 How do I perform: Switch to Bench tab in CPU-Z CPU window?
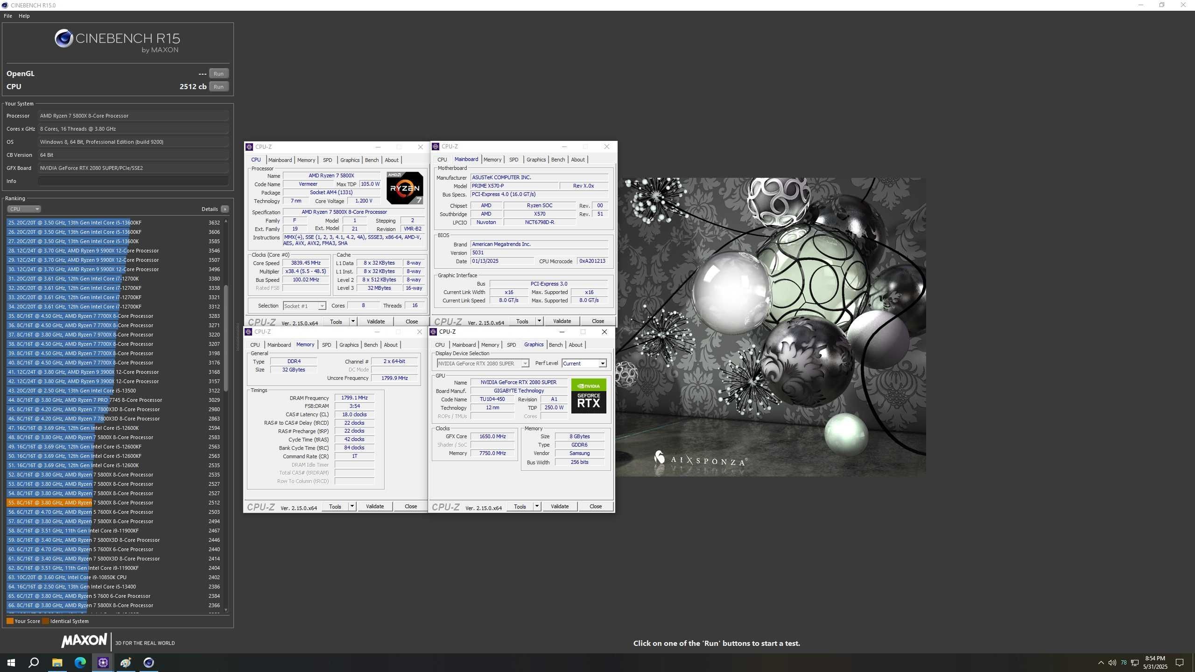(372, 160)
